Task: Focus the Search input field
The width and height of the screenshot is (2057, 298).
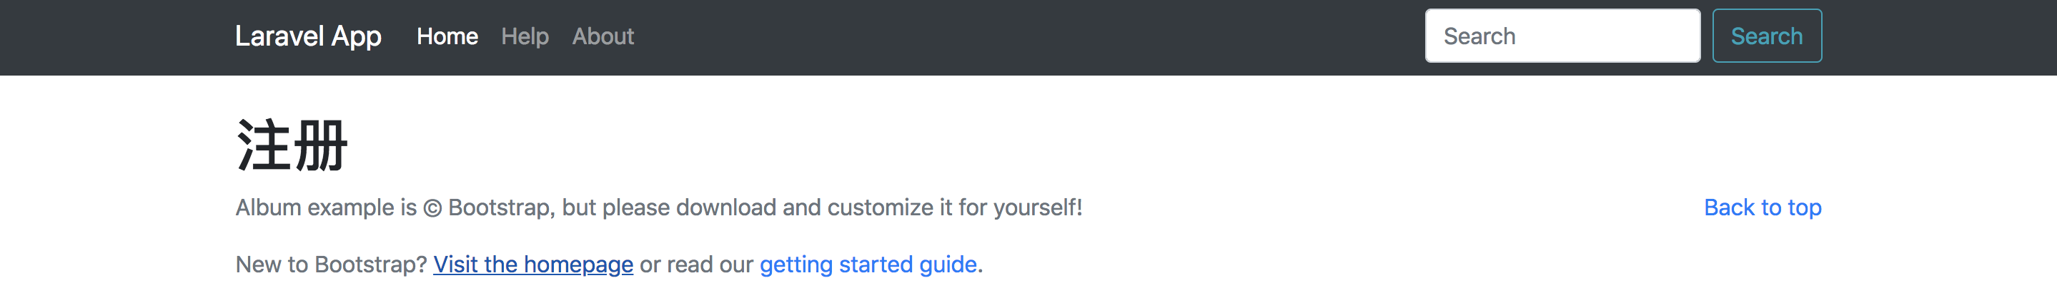Action: click(x=1562, y=36)
